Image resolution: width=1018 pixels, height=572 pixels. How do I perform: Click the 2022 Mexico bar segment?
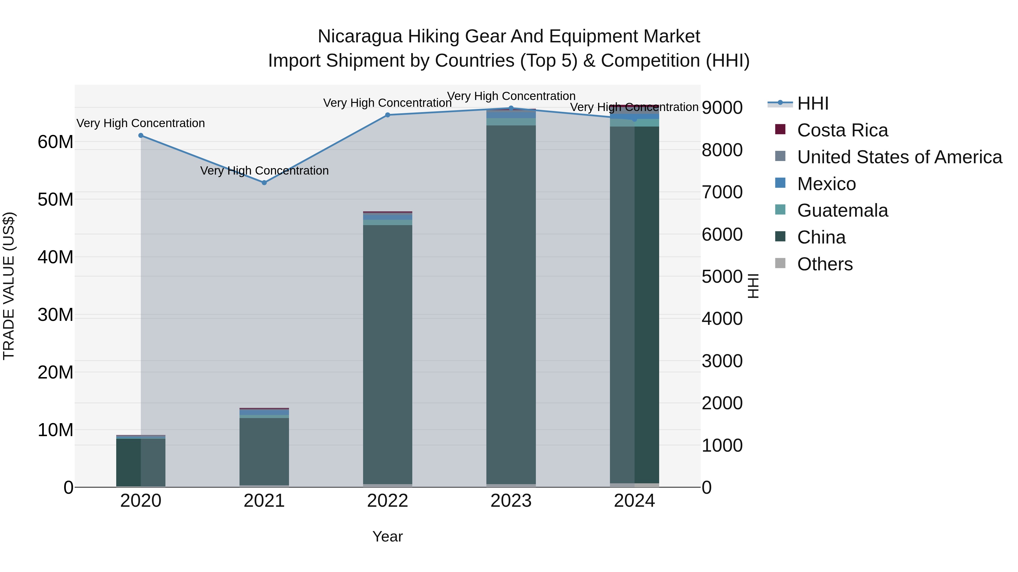(388, 217)
